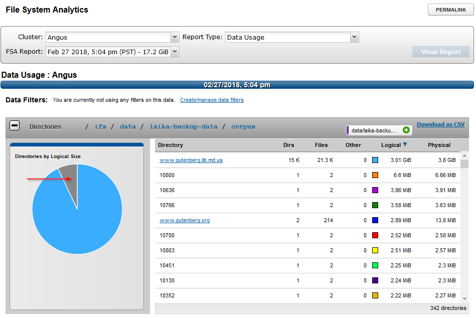The width and height of the screenshot is (476, 318).
Task: Navigate to the ifs breadcrumb
Action: pos(100,126)
